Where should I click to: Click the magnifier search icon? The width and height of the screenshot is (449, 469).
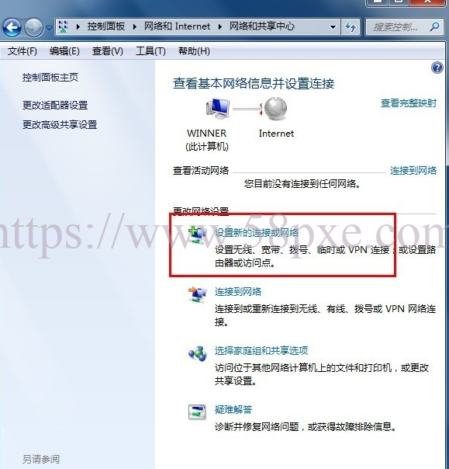click(435, 27)
